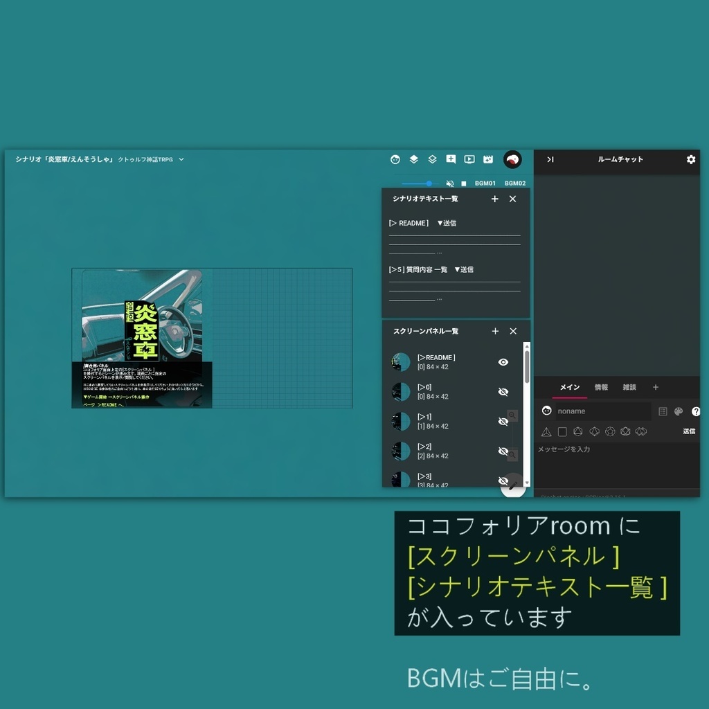This screenshot has width=709, height=709.
Task: Click the scene cut icon in the toolbar
Action: [488, 159]
